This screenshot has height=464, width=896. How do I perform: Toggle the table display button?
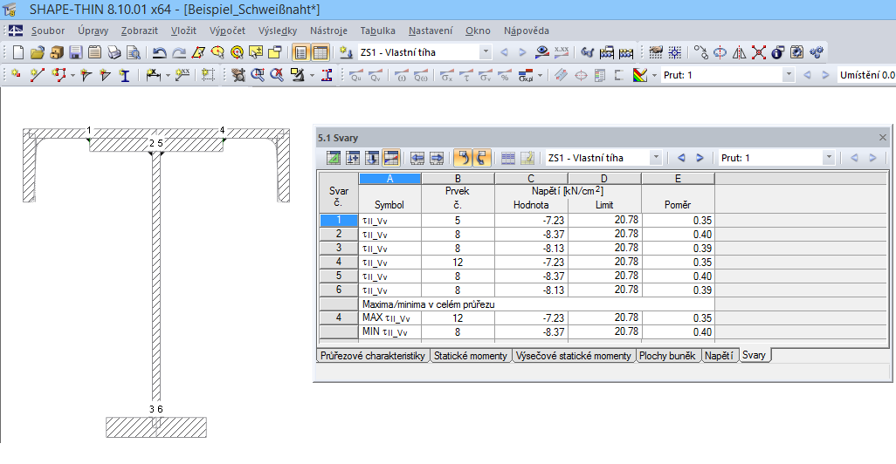(320, 52)
